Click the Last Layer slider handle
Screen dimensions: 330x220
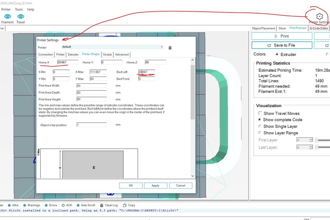pos(317,147)
